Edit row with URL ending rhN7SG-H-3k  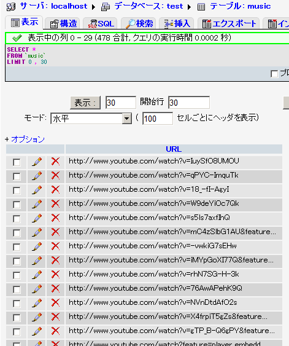tap(37, 275)
